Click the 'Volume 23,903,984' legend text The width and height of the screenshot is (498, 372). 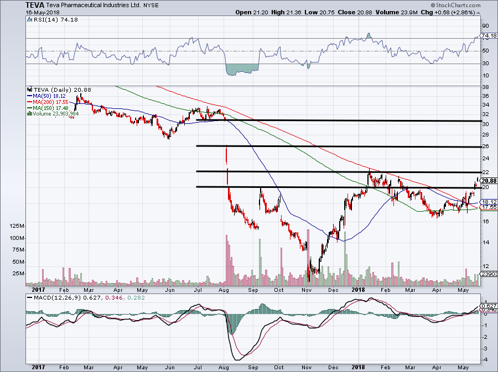click(x=55, y=113)
